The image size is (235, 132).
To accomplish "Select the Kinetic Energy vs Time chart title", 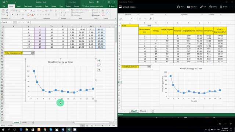I will 61,62.
